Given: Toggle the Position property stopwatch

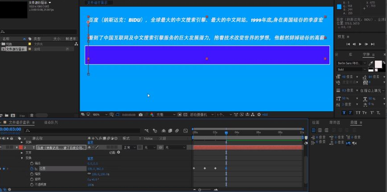Looking at the screenshot, I should (32, 169).
